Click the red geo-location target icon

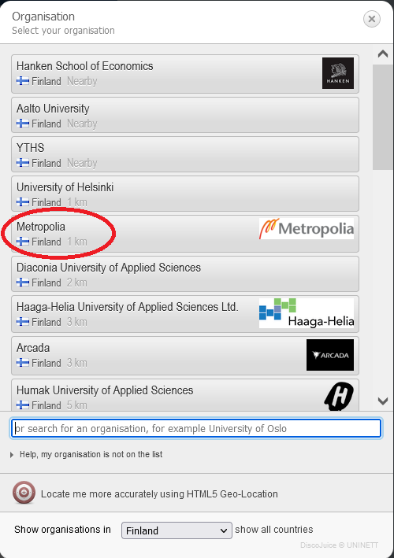click(x=24, y=493)
